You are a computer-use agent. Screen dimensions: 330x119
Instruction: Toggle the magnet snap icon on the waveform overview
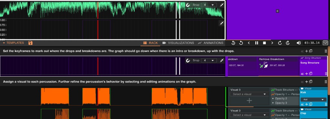tap(188, 5)
